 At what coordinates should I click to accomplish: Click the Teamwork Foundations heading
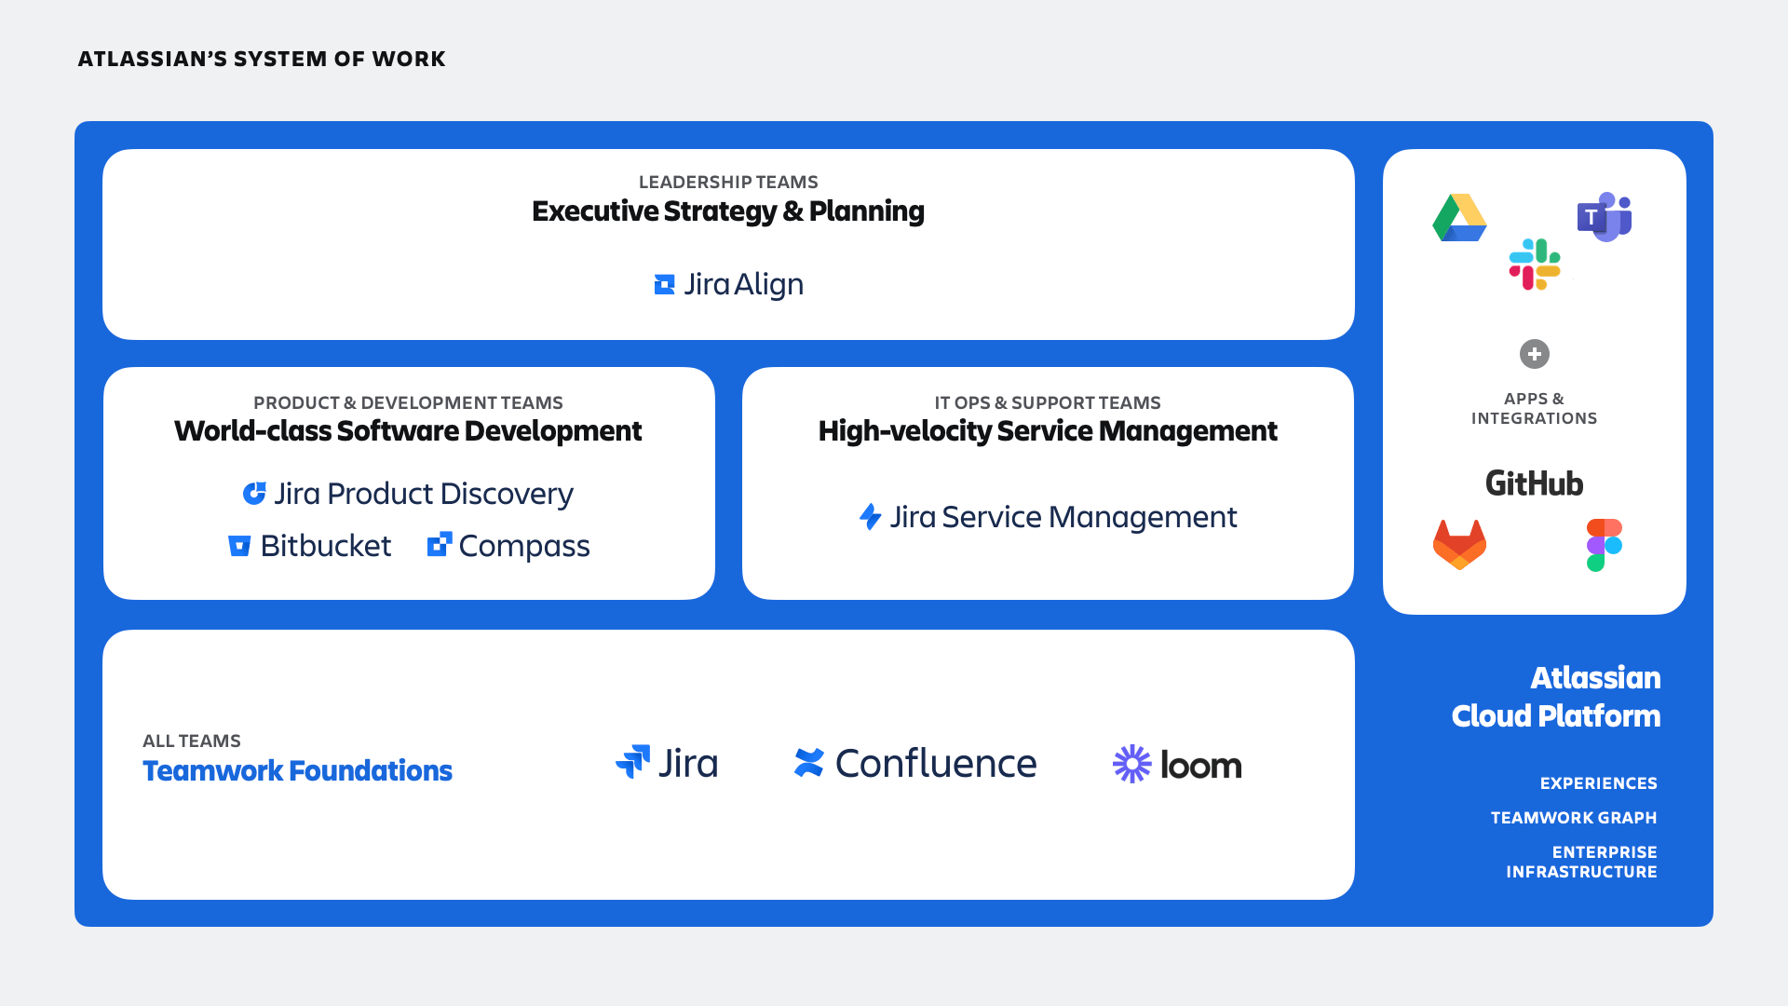(x=297, y=771)
